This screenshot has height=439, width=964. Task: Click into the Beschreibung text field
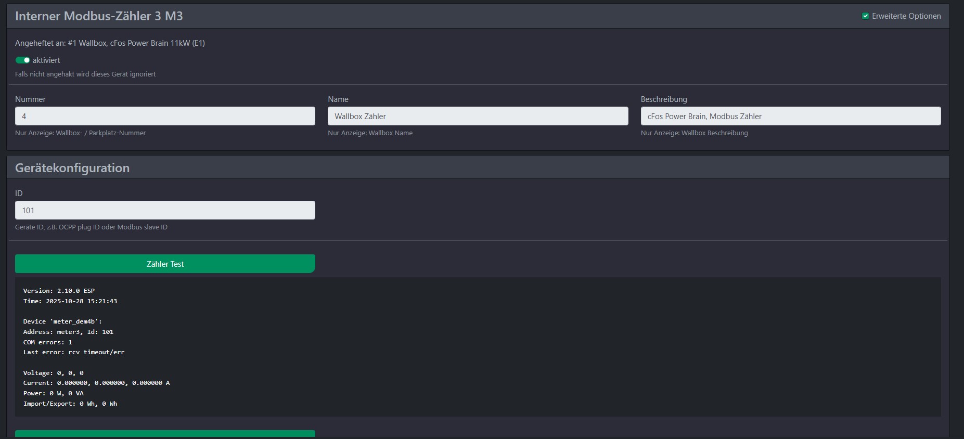790,116
